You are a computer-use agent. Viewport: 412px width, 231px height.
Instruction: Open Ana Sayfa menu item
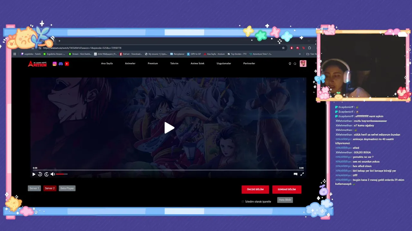pyautogui.click(x=107, y=64)
